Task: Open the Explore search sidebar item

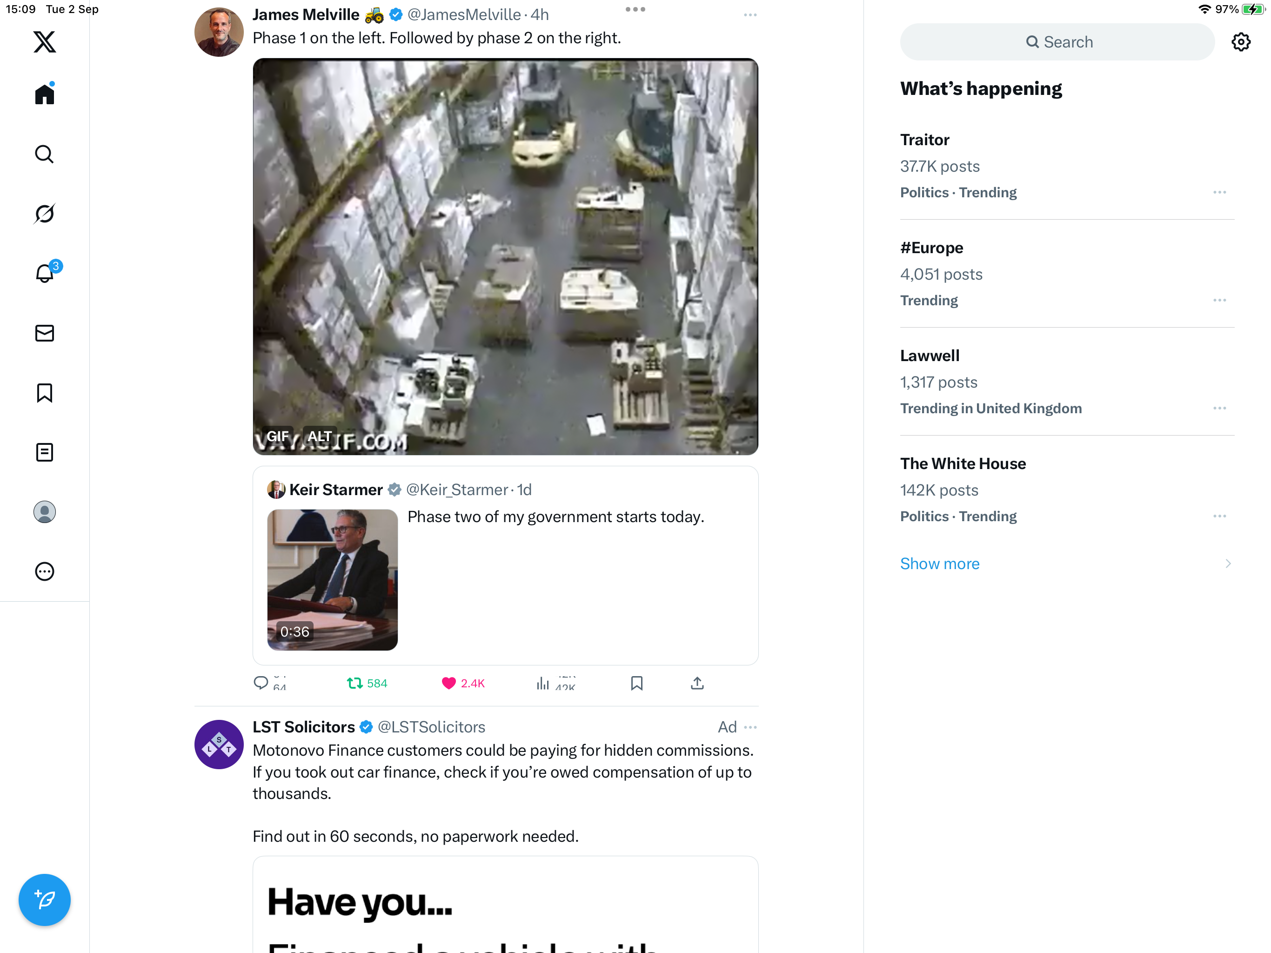Action: (44, 154)
